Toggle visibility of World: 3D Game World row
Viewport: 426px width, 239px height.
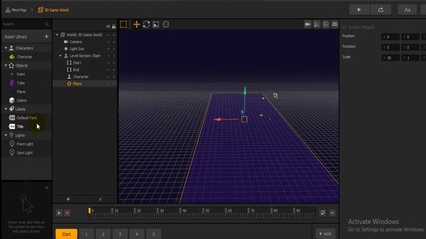pyautogui.click(x=108, y=35)
